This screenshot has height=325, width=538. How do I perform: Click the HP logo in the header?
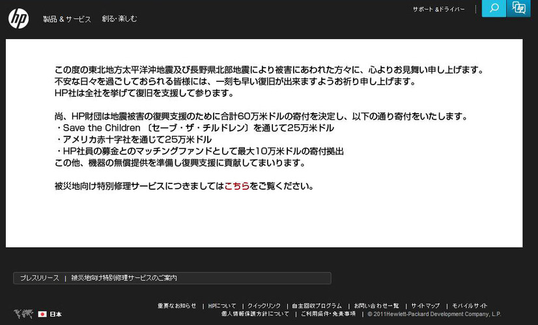[x=18, y=18]
